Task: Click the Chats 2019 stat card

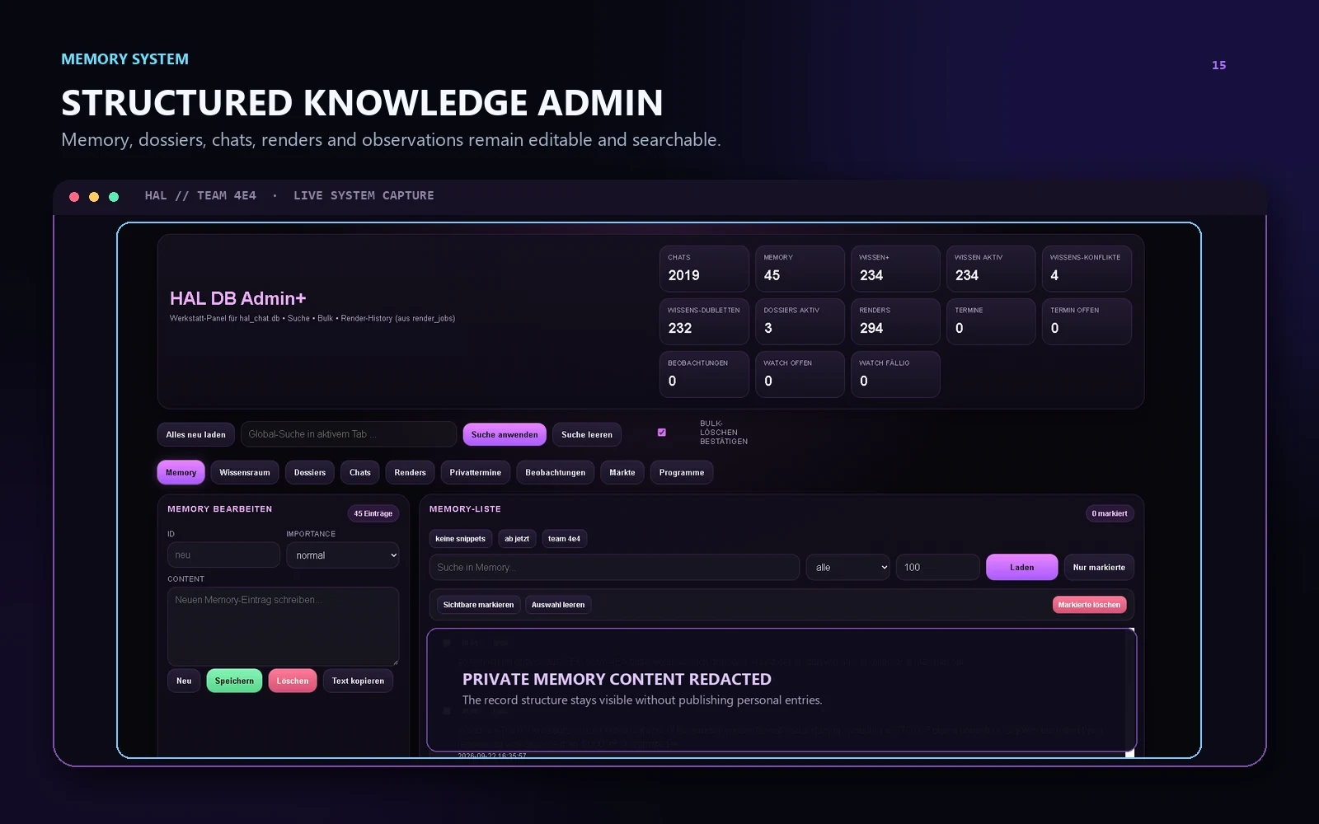Action: pyautogui.click(x=704, y=269)
